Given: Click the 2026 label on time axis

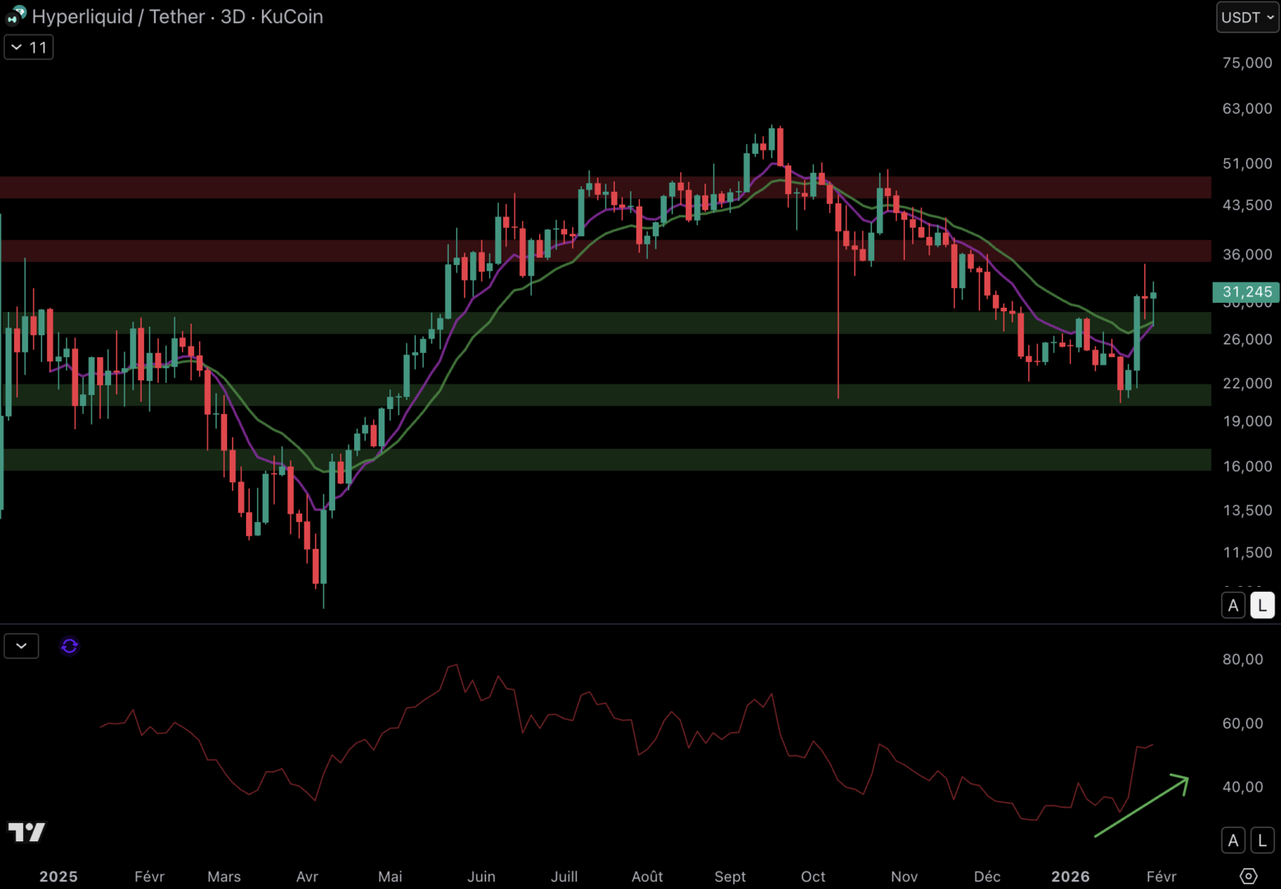Looking at the screenshot, I should click(1069, 877).
